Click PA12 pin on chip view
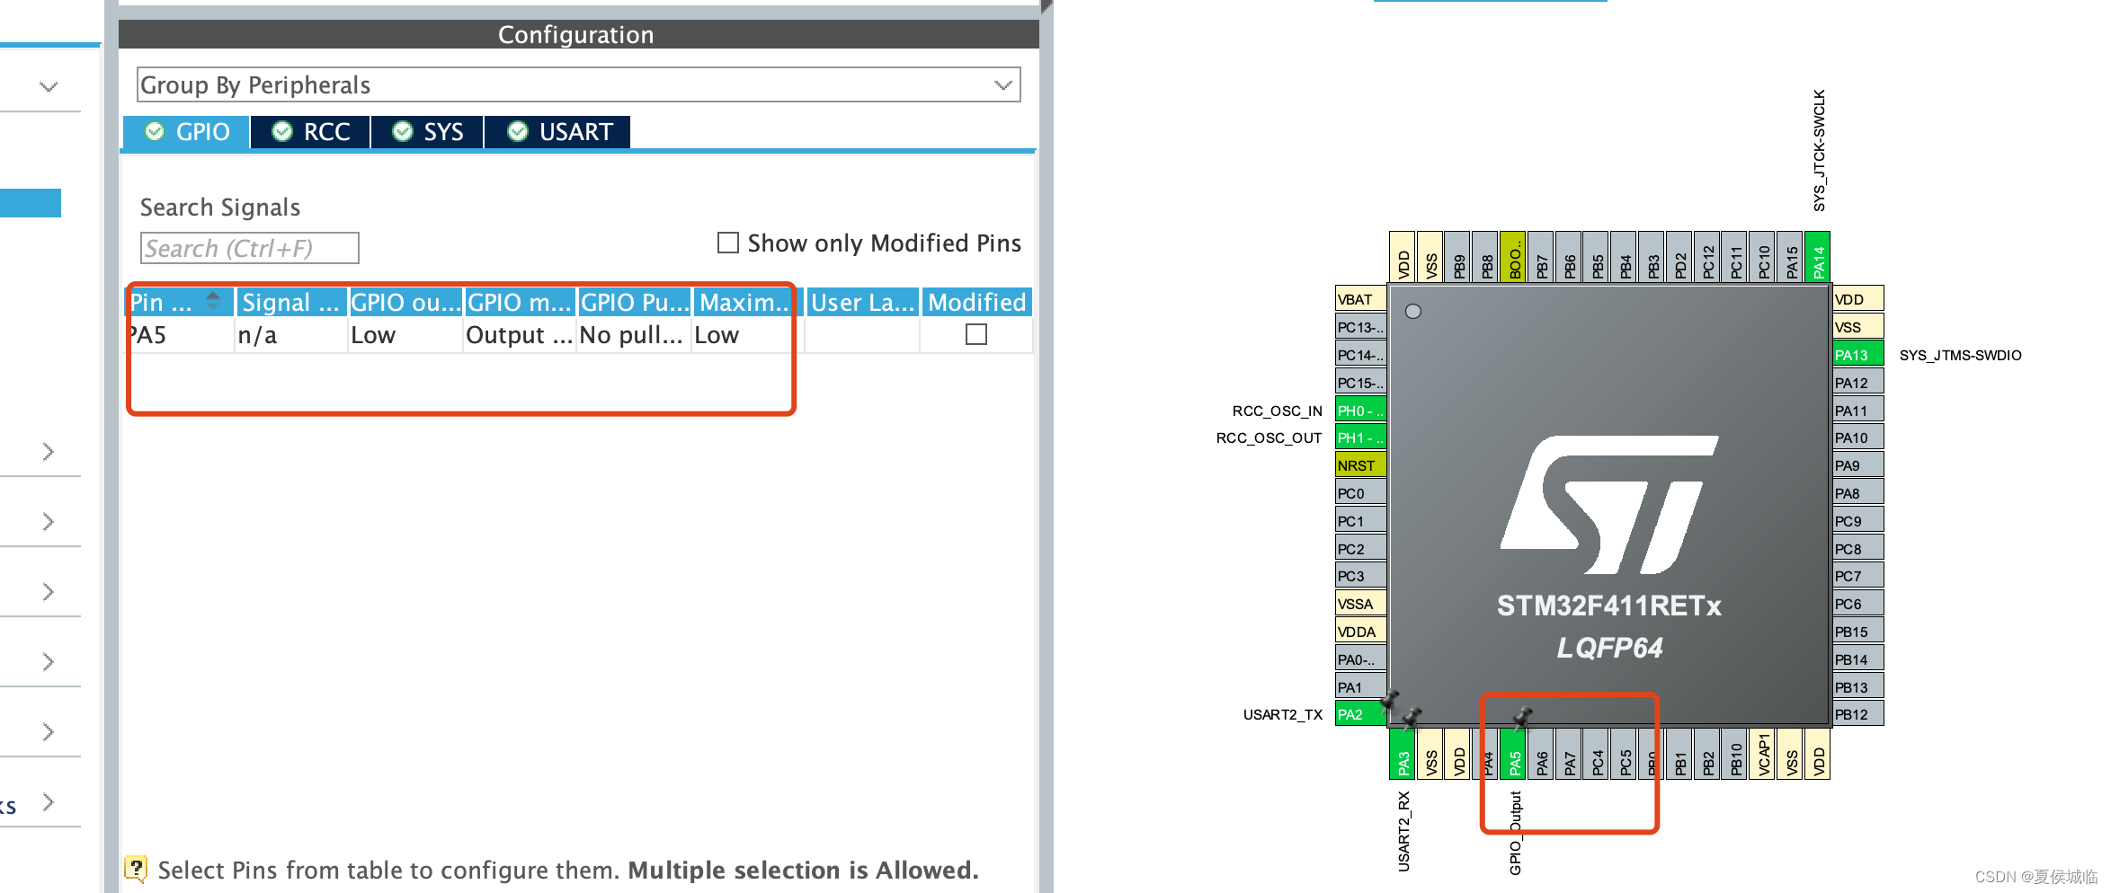The height and width of the screenshot is (893, 2111). (x=1857, y=383)
